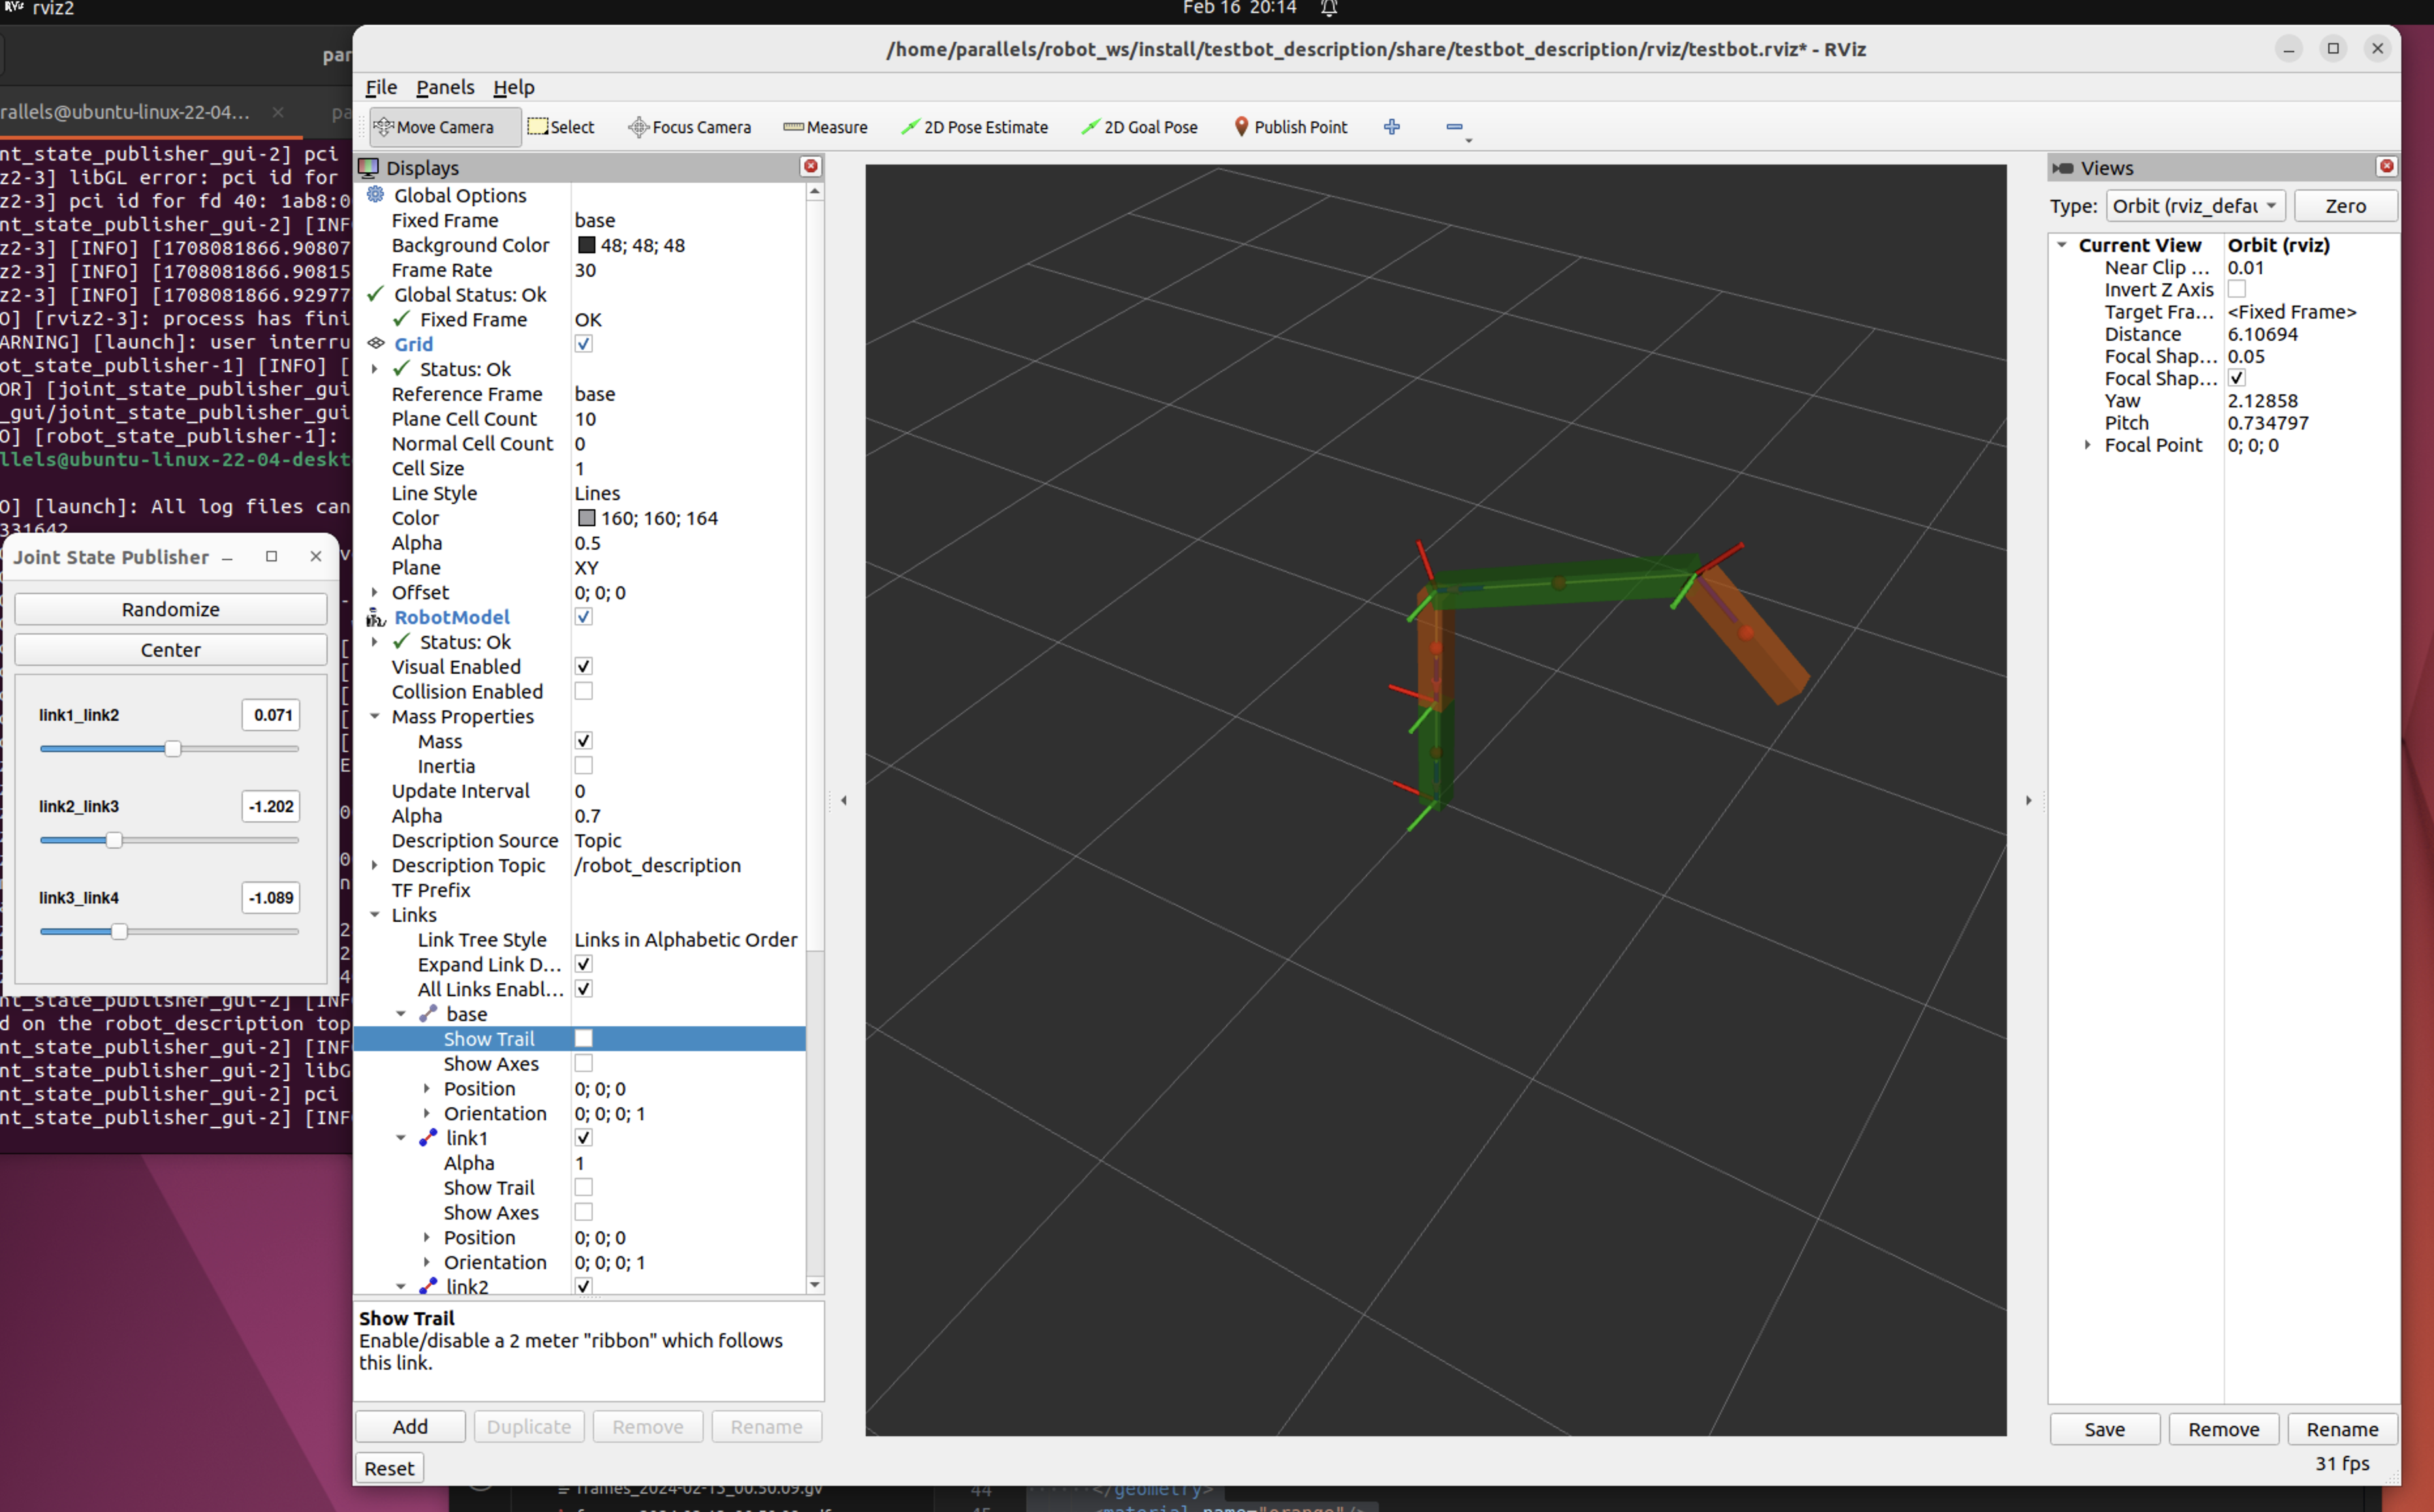Collapse the Mass Properties section

click(x=375, y=716)
